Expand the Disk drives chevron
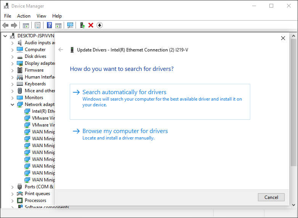The image size is (298, 218). [x=12, y=57]
